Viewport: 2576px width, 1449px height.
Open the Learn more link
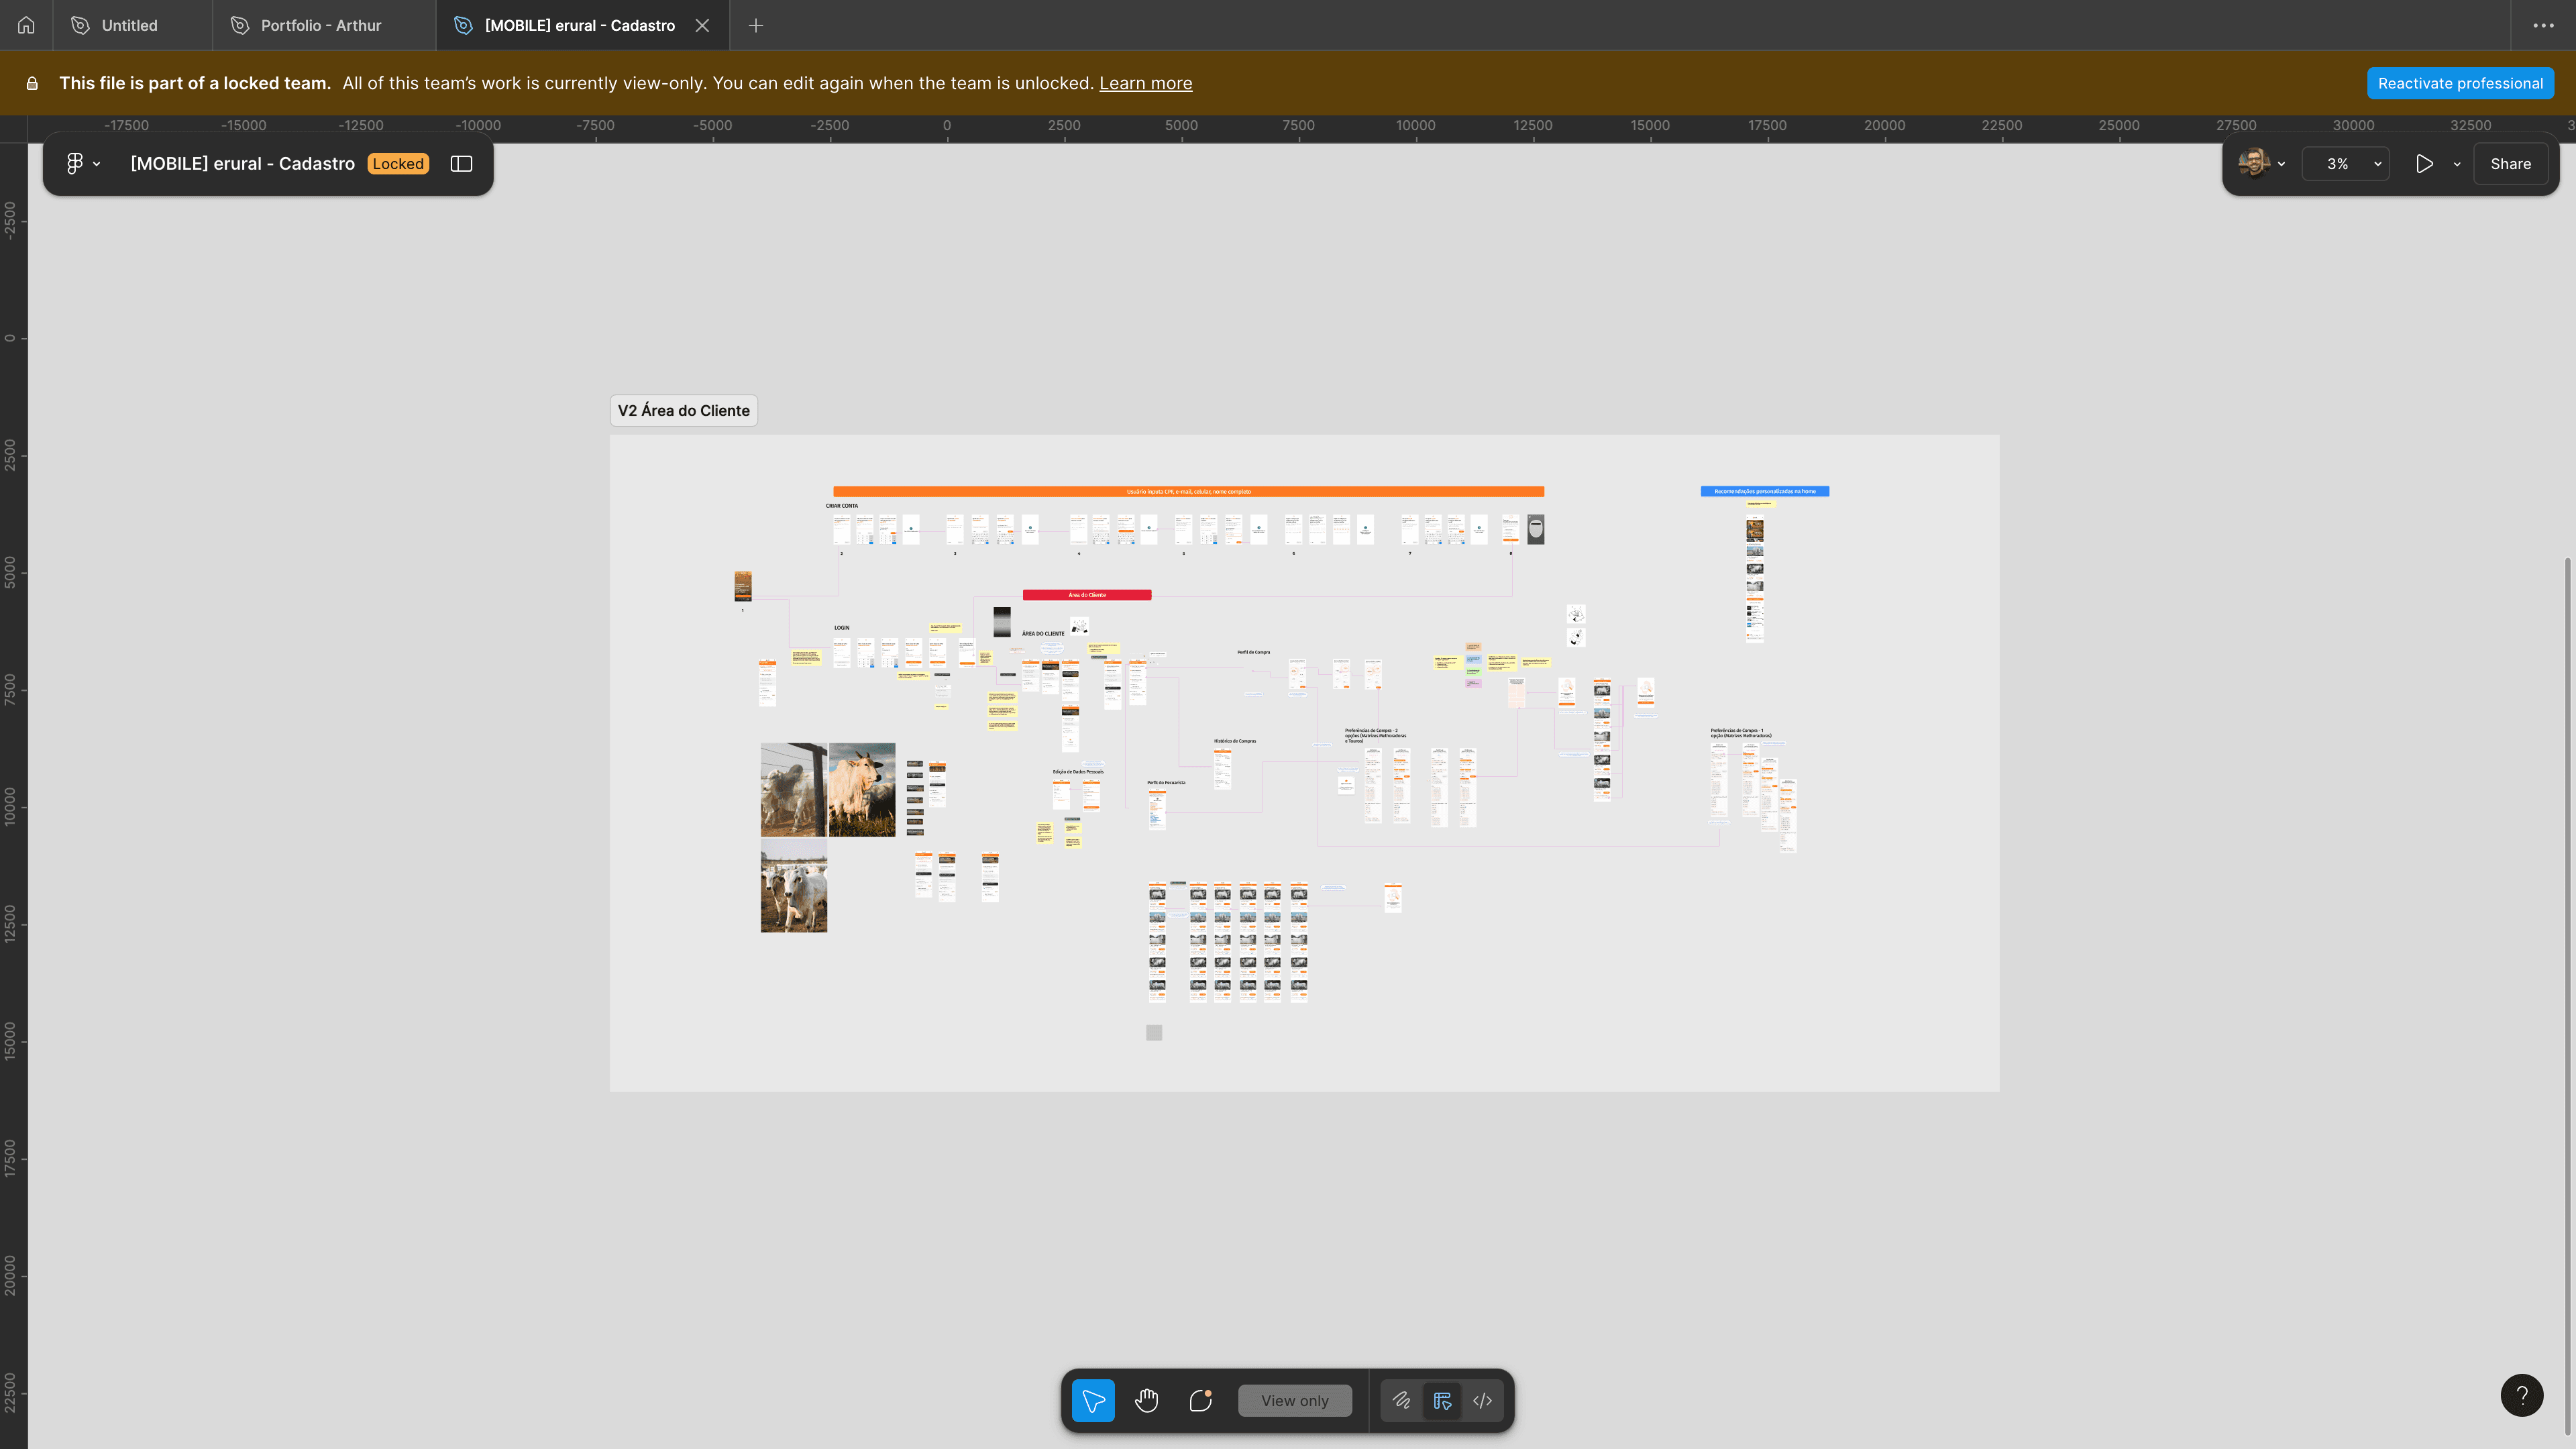point(1145,83)
